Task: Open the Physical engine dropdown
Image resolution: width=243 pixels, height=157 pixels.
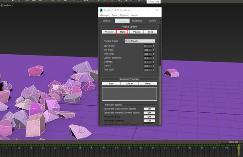Action: click(x=140, y=41)
